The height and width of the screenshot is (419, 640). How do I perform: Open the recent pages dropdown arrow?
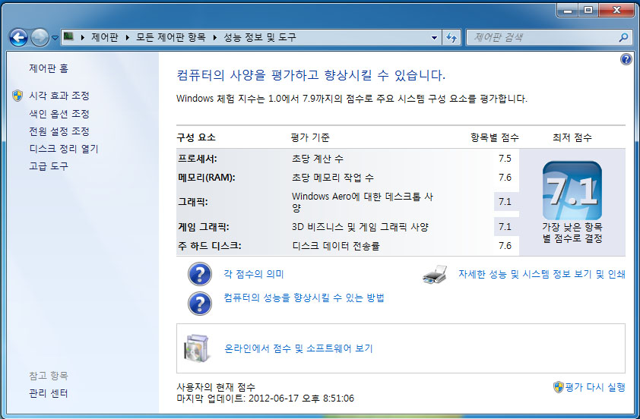coord(55,38)
